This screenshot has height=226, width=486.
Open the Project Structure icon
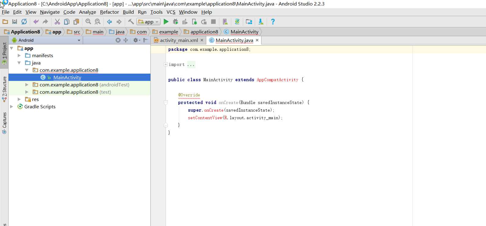pyautogui.click(x=249, y=22)
